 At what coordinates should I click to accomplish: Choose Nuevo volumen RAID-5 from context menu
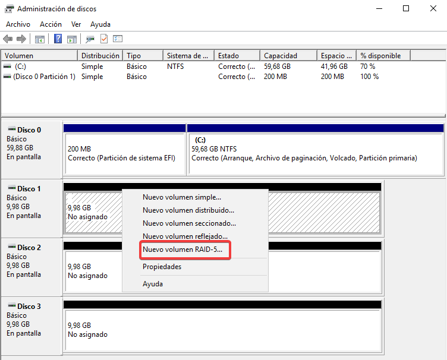coord(182,250)
